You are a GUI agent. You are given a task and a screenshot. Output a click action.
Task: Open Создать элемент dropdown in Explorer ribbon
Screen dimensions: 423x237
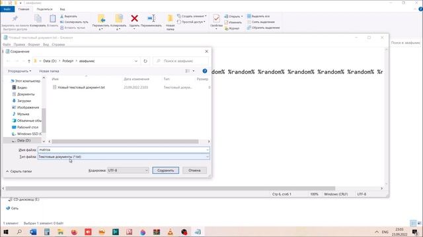click(x=192, y=16)
